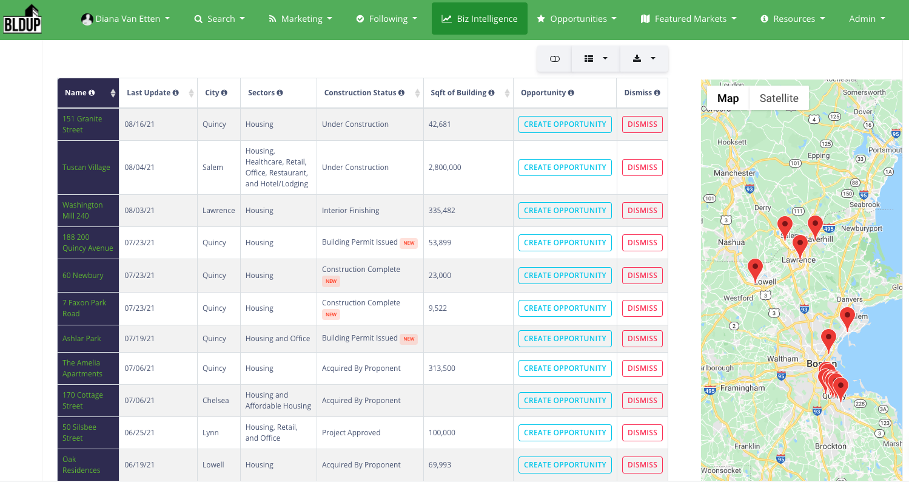Click the red map pin at Lowell
The width and height of the screenshot is (909, 482).
[x=755, y=268]
